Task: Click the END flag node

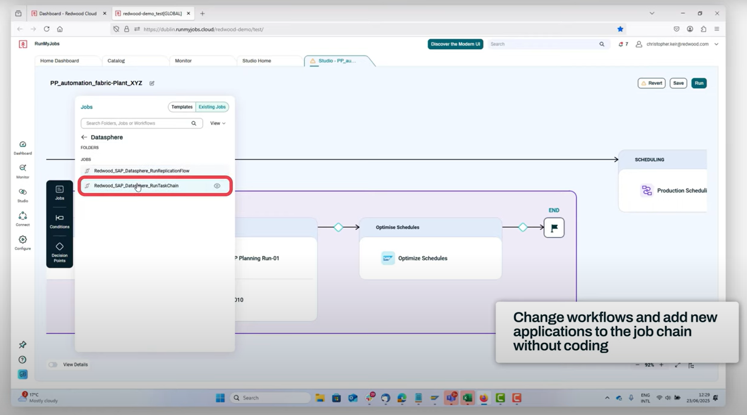Action: tap(554, 228)
